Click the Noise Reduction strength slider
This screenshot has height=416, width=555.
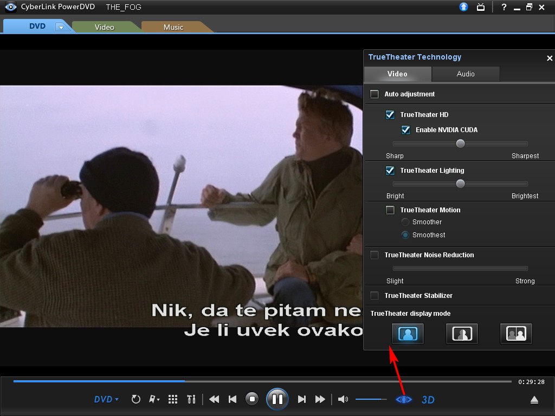coord(460,268)
